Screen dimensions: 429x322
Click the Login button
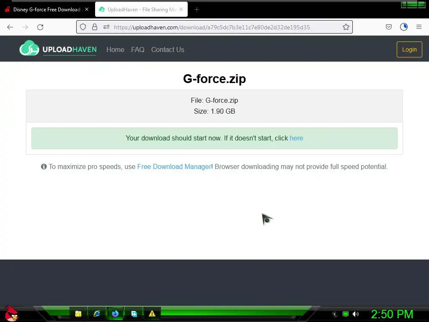[409, 49]
